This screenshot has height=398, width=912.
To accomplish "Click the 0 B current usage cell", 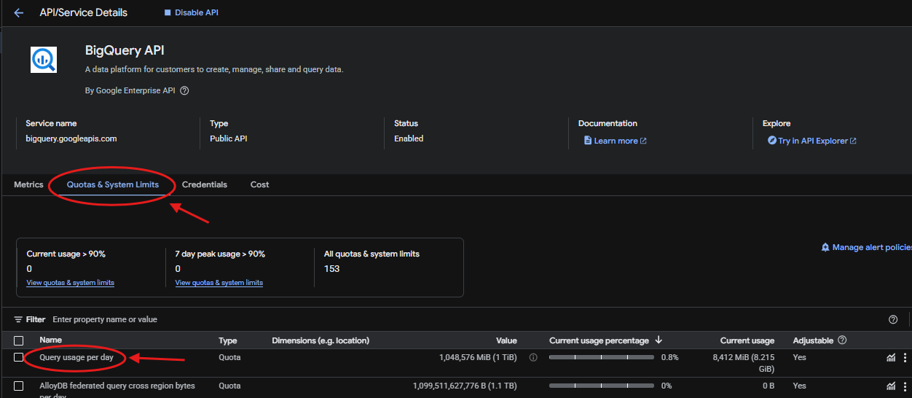I will pos(768,386).
